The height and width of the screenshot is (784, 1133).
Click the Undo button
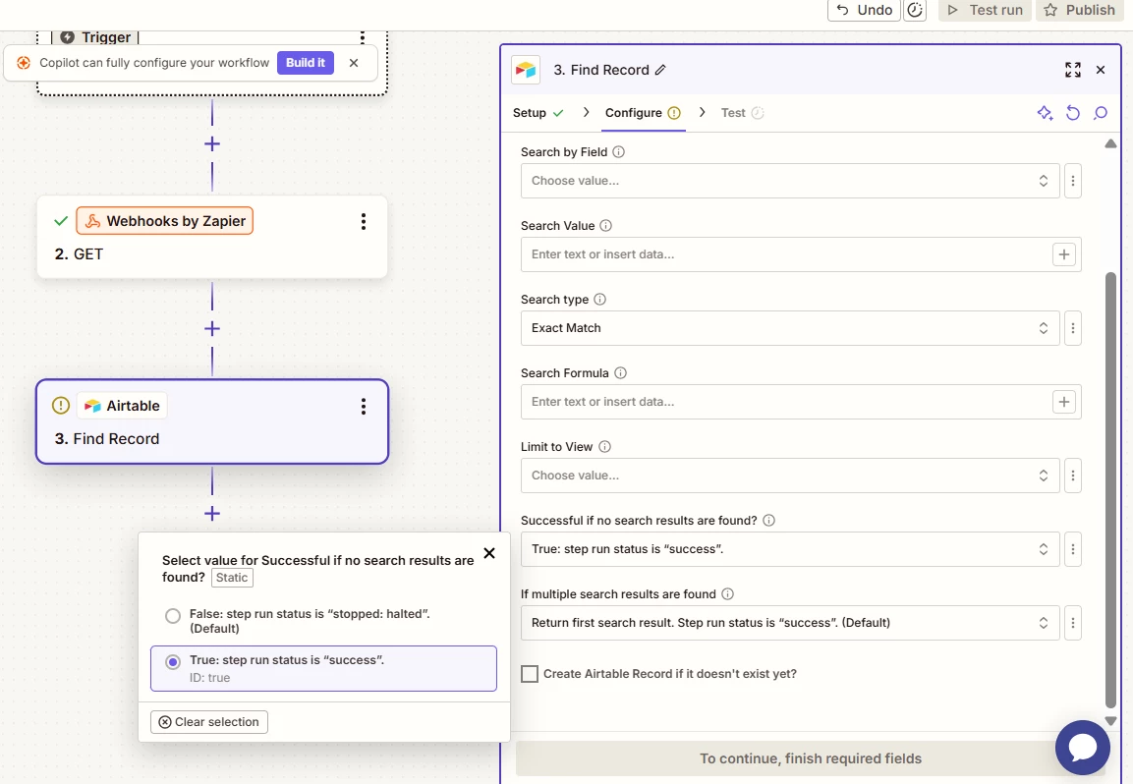864,10
